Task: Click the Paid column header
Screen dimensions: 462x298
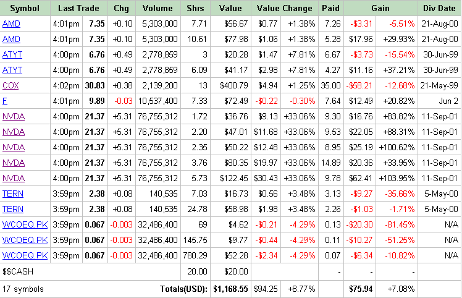Action: (330, 8)
